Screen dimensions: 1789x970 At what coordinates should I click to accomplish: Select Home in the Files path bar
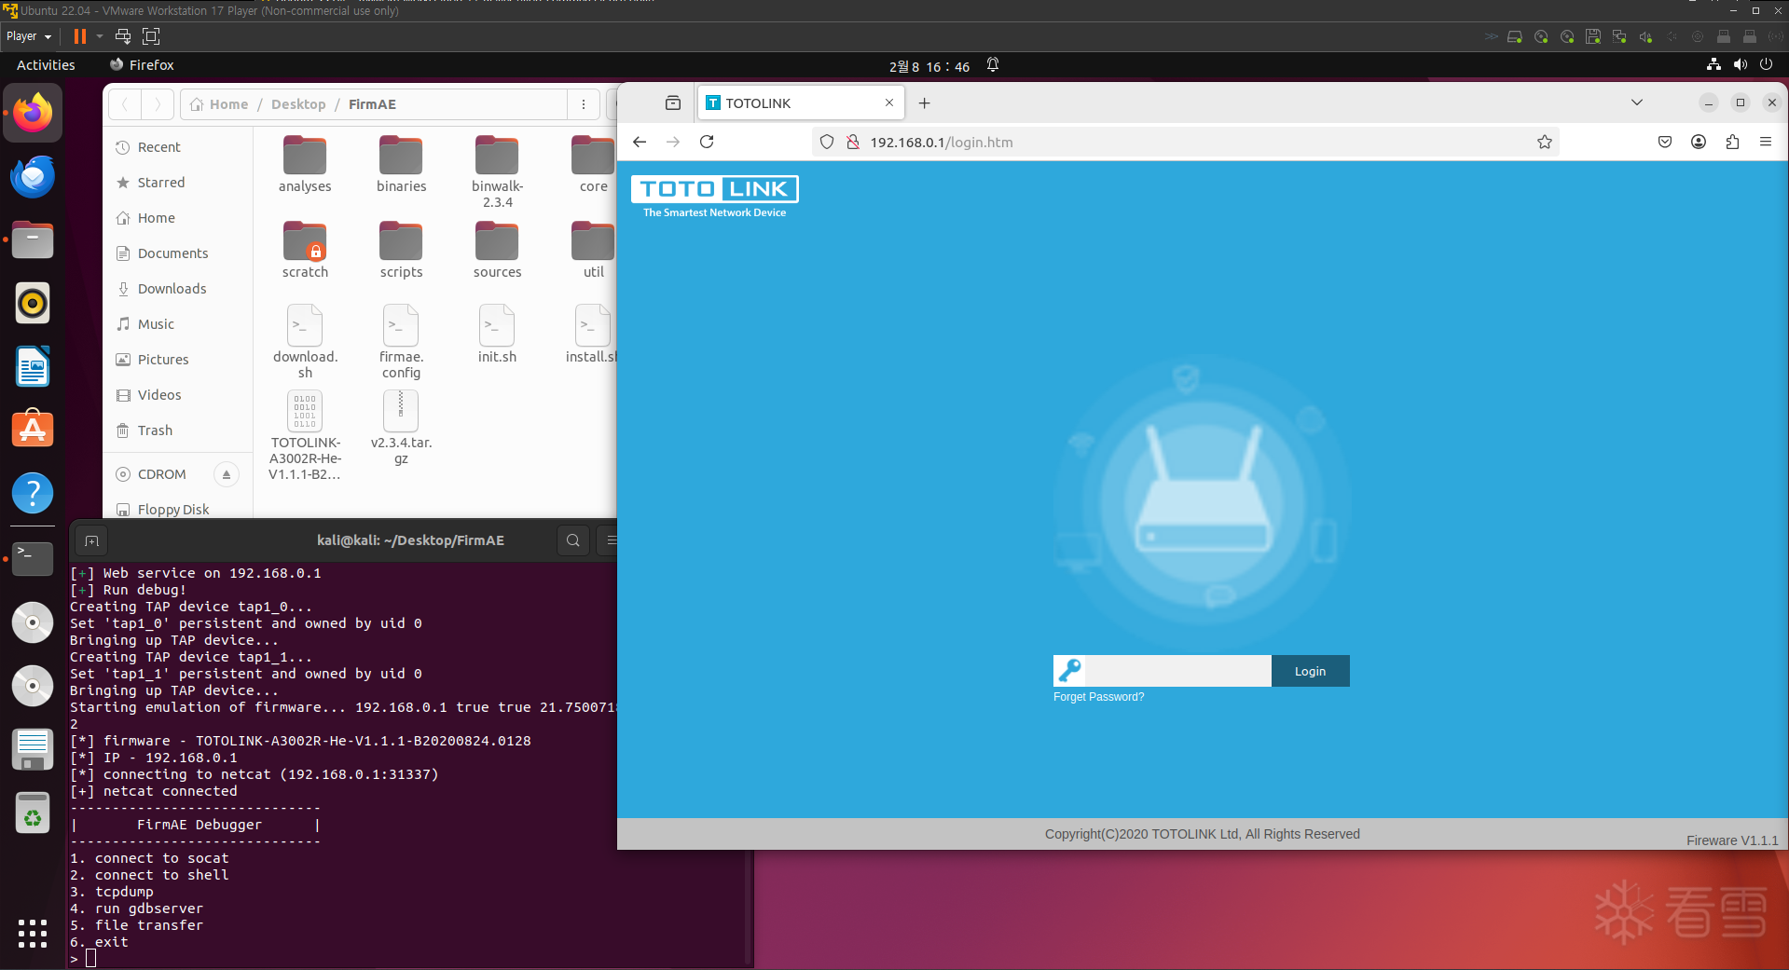coord(219,104)
